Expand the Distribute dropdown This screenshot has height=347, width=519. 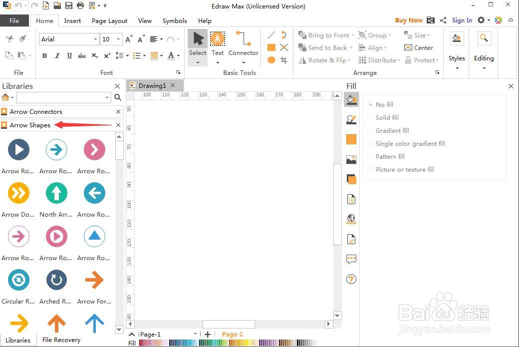399,60
